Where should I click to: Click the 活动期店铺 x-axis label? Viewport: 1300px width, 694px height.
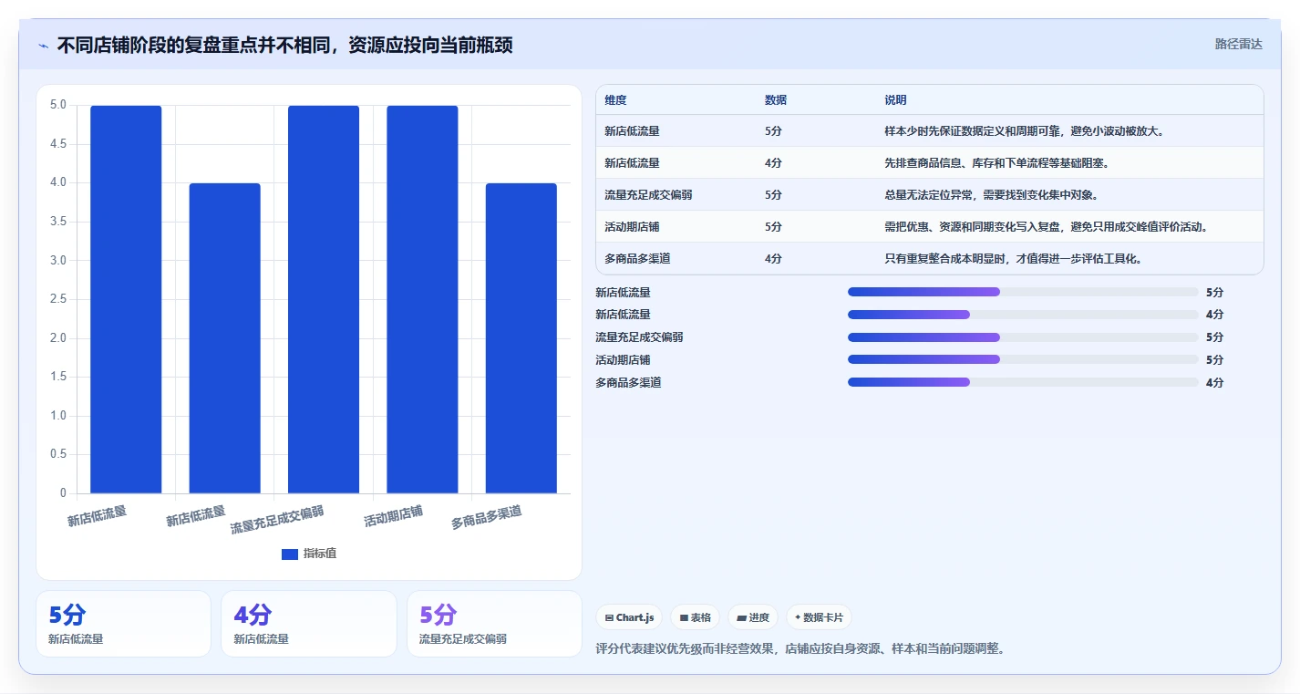pos(394,516)
